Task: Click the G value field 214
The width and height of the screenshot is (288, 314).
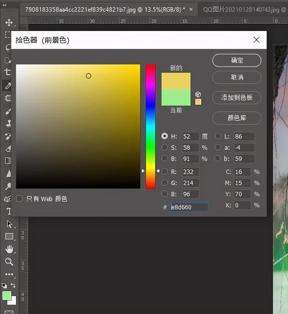Action: (x=190, y=183)
